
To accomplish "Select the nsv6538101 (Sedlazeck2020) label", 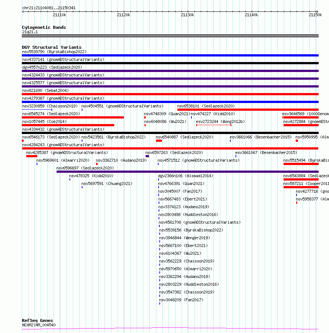I will click(x=206, y=106).
